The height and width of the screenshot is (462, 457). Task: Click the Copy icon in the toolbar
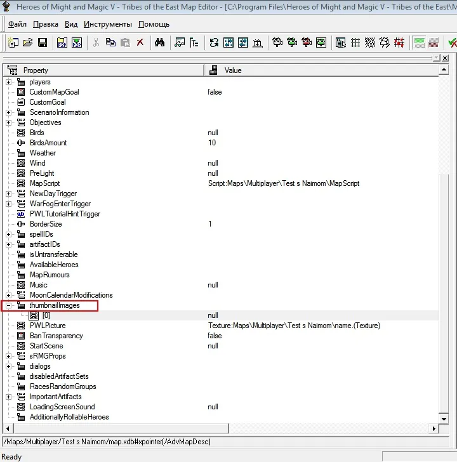click(x=111, y=43)
